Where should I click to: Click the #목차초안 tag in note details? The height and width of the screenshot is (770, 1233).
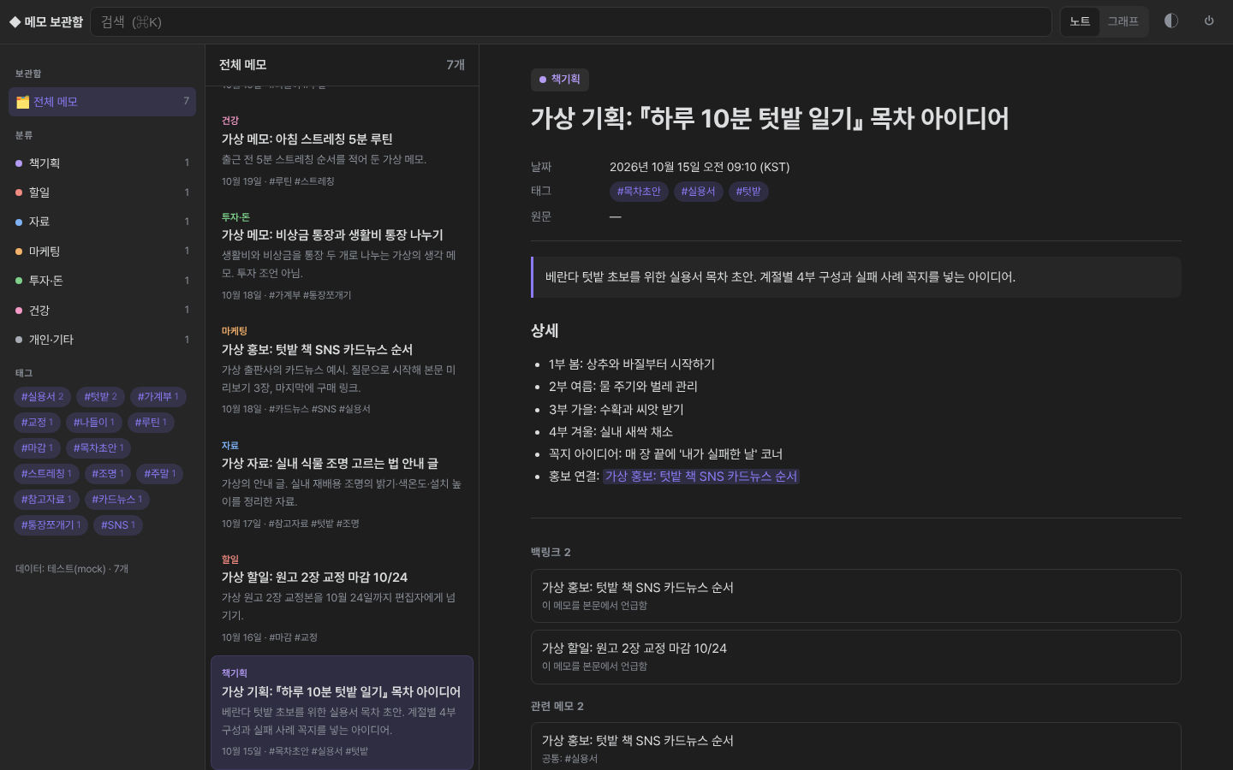[639, 192]
